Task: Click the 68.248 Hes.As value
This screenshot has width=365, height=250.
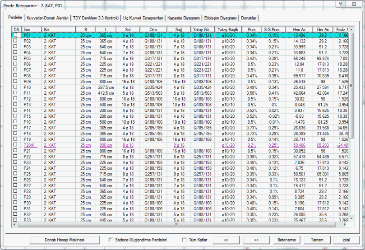Action: click(x=300, y=58)
